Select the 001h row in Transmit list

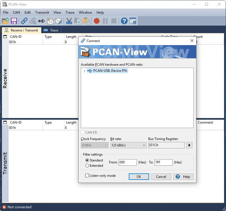(x=43, y=128)
